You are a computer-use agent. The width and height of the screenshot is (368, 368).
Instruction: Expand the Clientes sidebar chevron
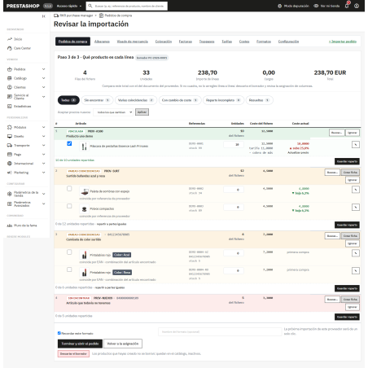[44, 87]
